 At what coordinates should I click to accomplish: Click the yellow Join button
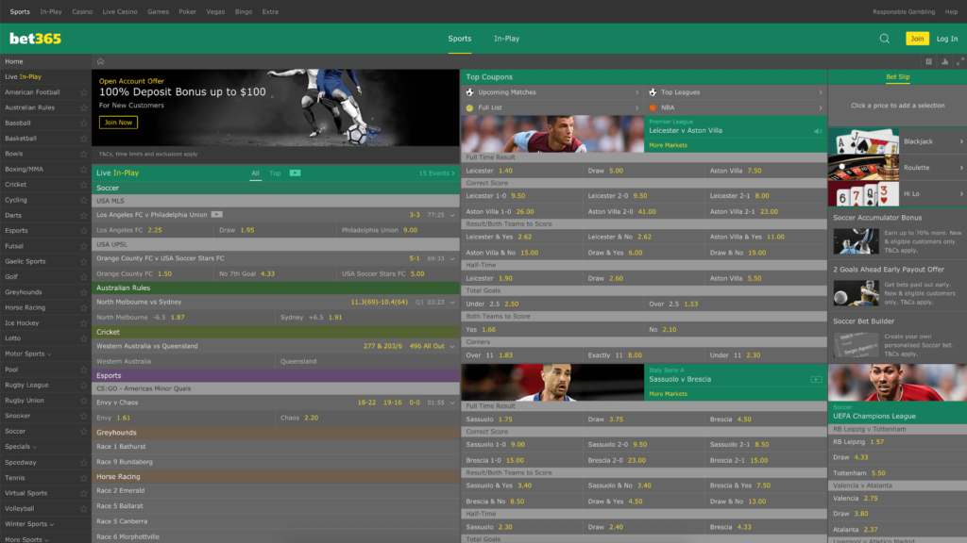pyautogui.click(x=917, y=39)
